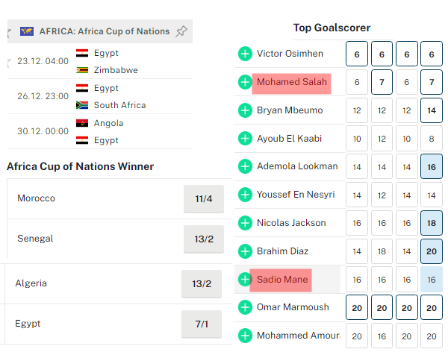
Task: Pin the Africa Cup of Nations league
Action: pos(181,31)
